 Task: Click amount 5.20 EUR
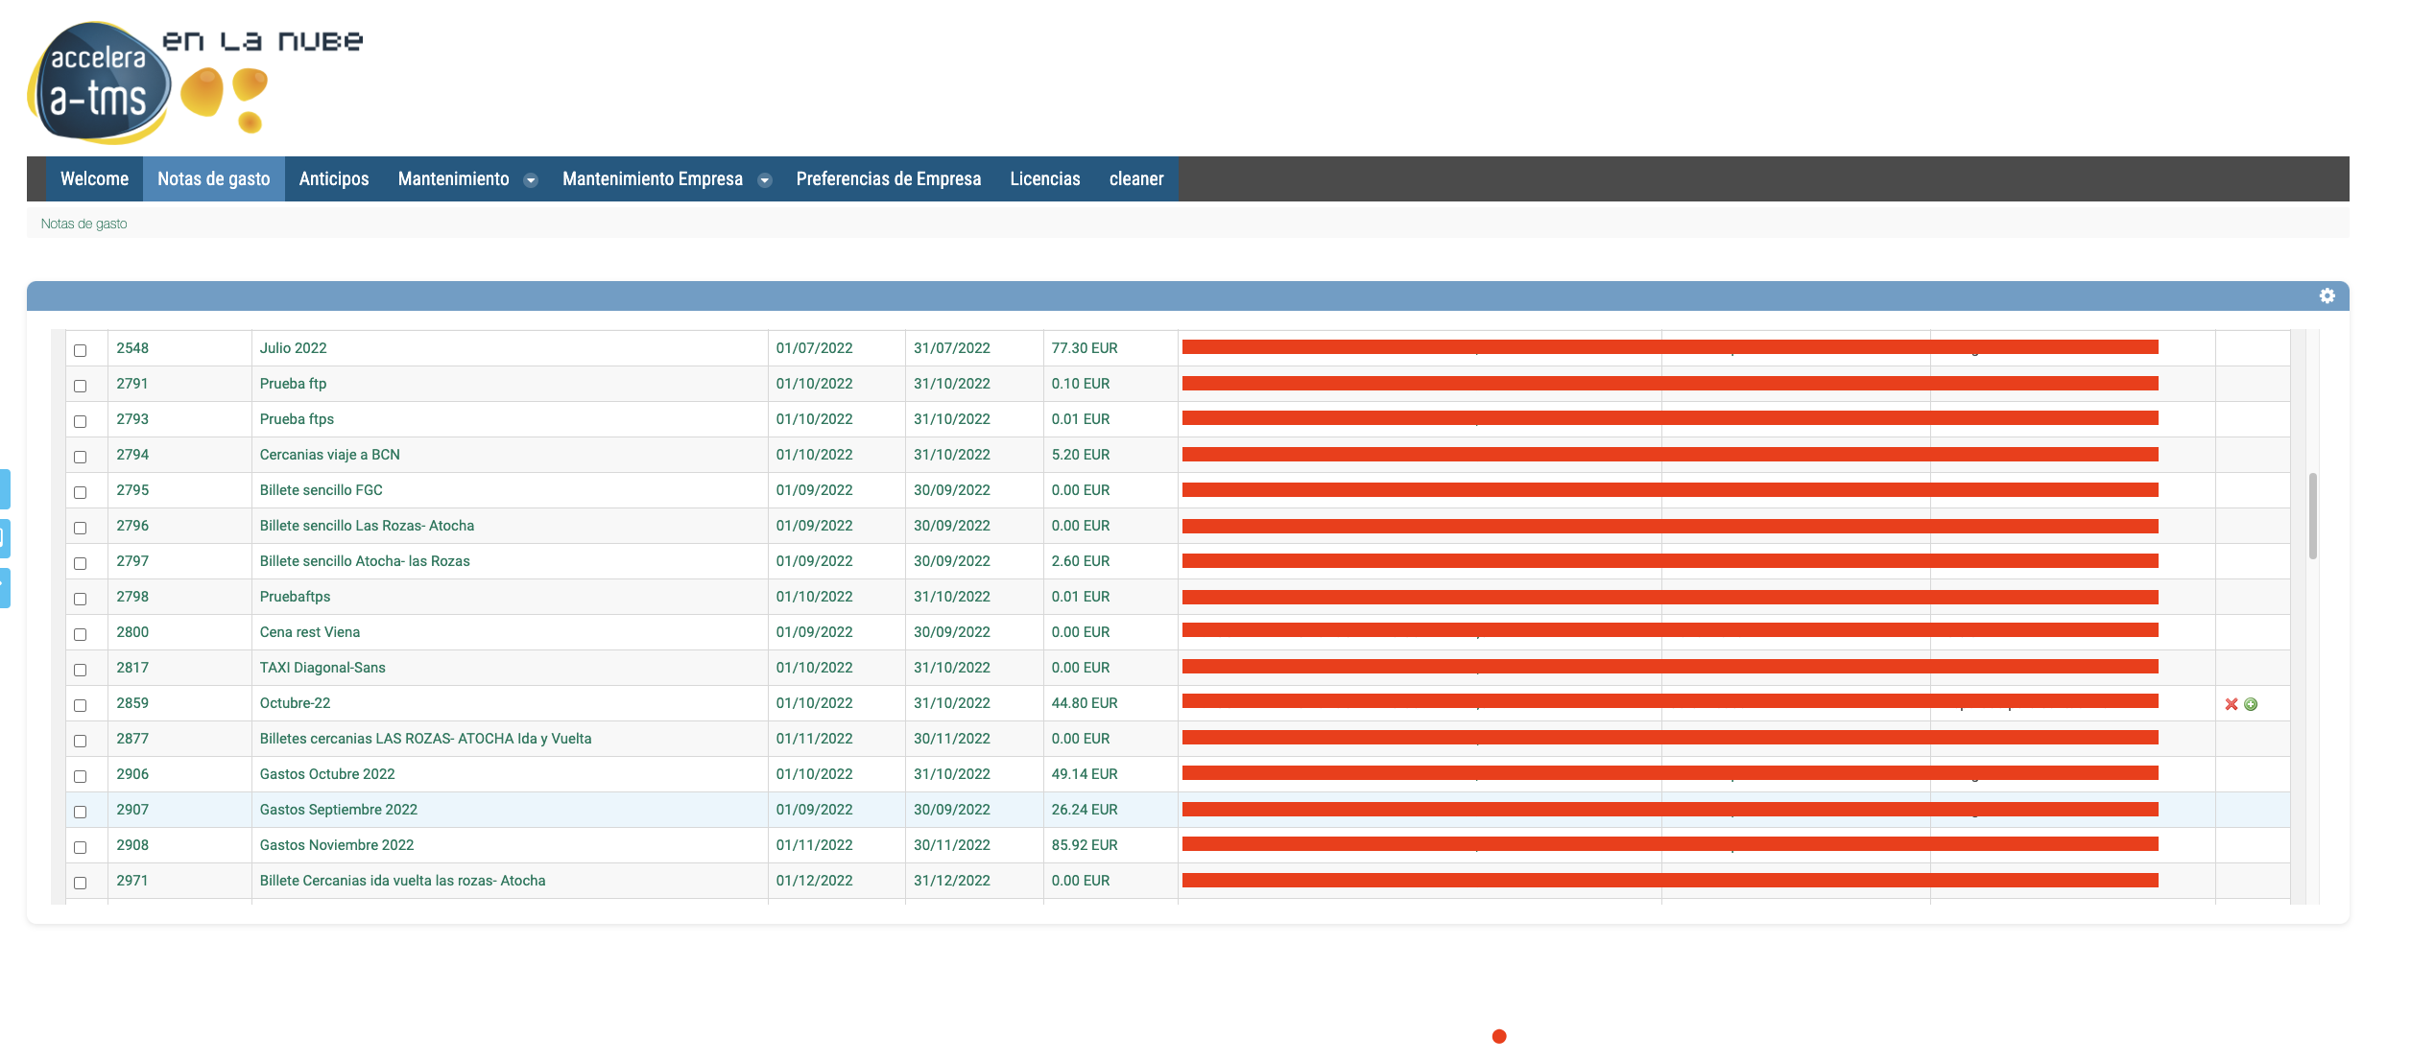(x=1081, y=455)
